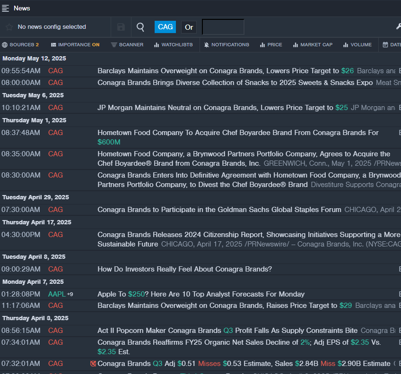Open Goldman Sachs Global Staples Forum headline
Screen dimensions: 401x374
[x=219, y=210]
